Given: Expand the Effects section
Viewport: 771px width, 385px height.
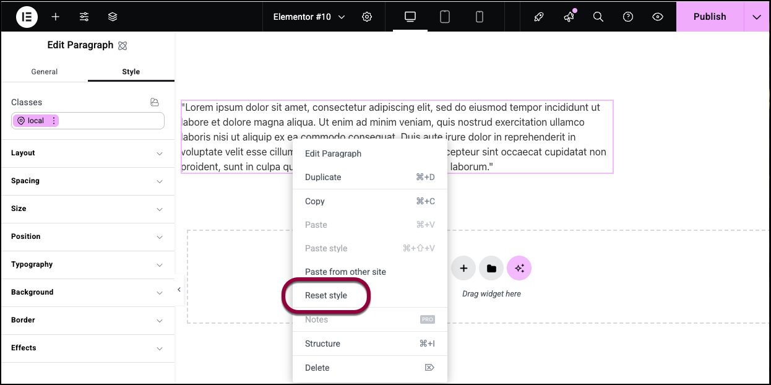Looking at the screenshot, I should point(87,348).
